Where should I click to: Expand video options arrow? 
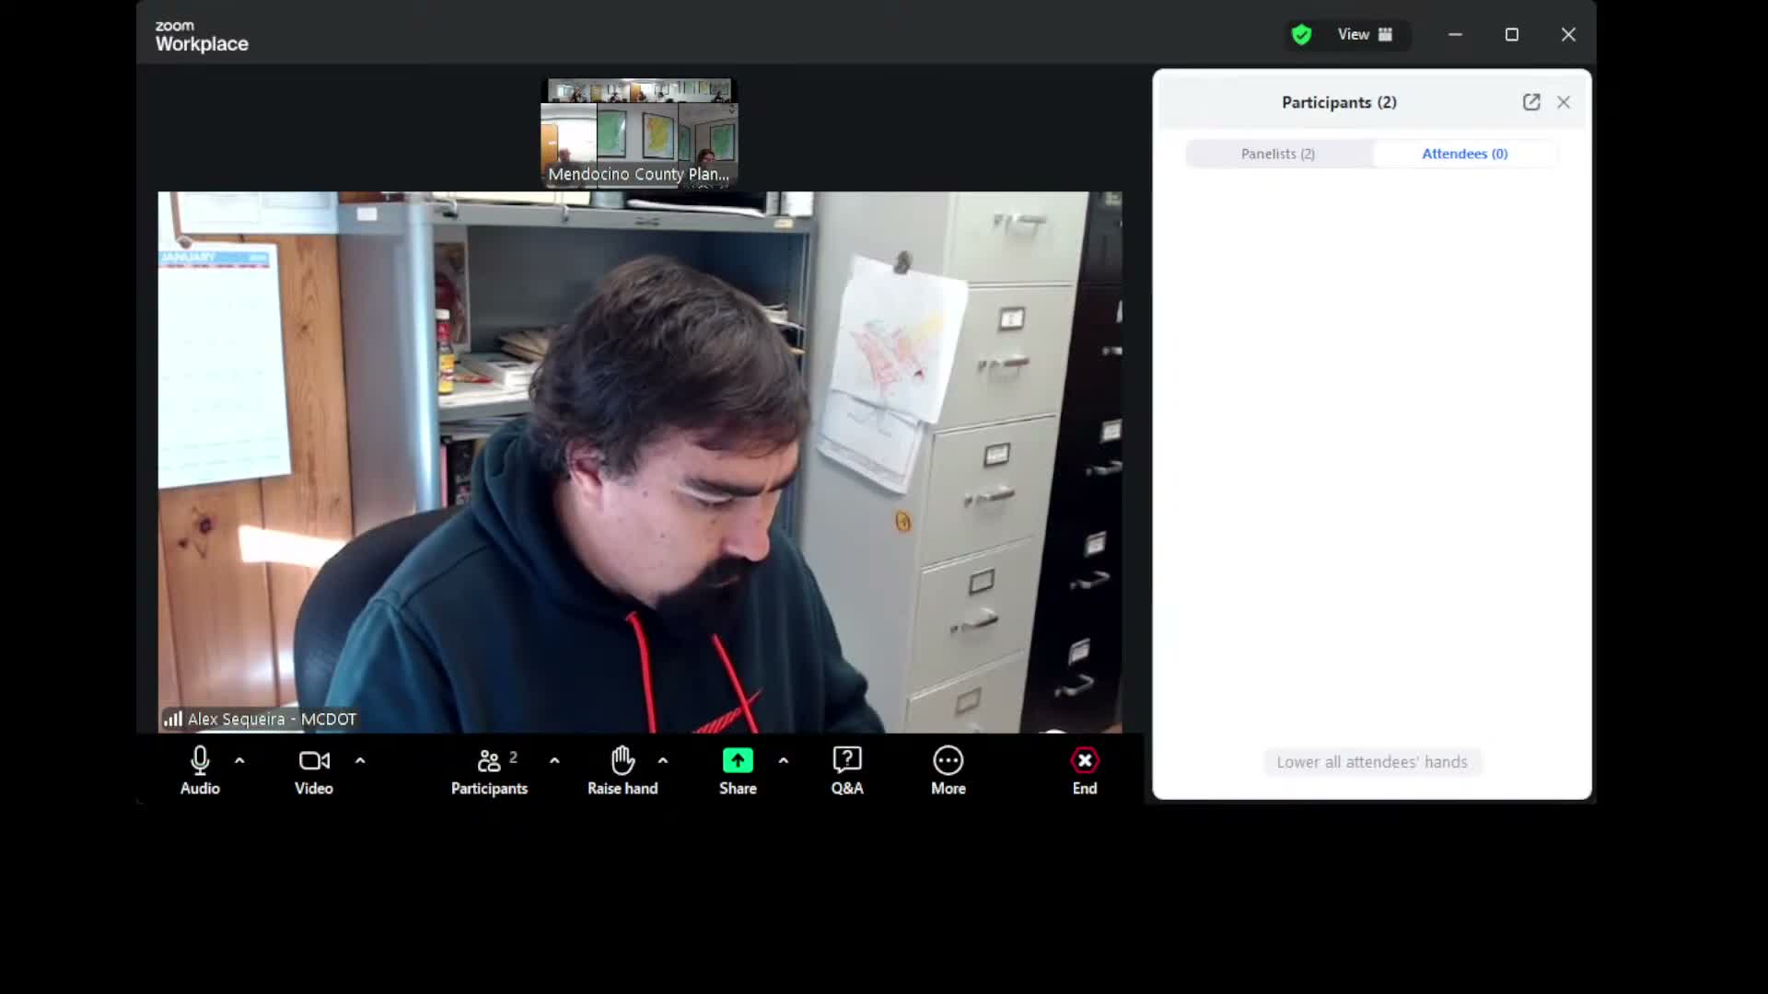coord(360,761)
